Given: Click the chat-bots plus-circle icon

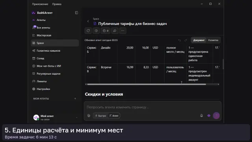Looking at the screenshot, I should [x=33, y=66].
